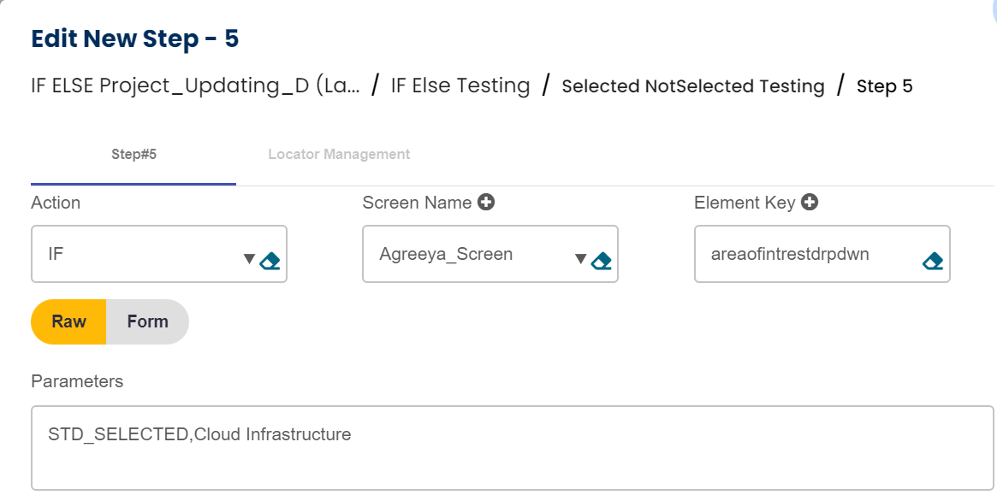The height and width of the screenshot is (495, 997).
Task: Switch parameters view to Form
Action: 147,321
